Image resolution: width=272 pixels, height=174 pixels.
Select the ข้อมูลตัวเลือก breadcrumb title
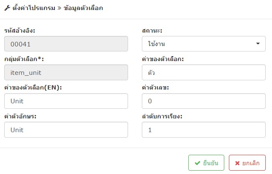point(83,8)
